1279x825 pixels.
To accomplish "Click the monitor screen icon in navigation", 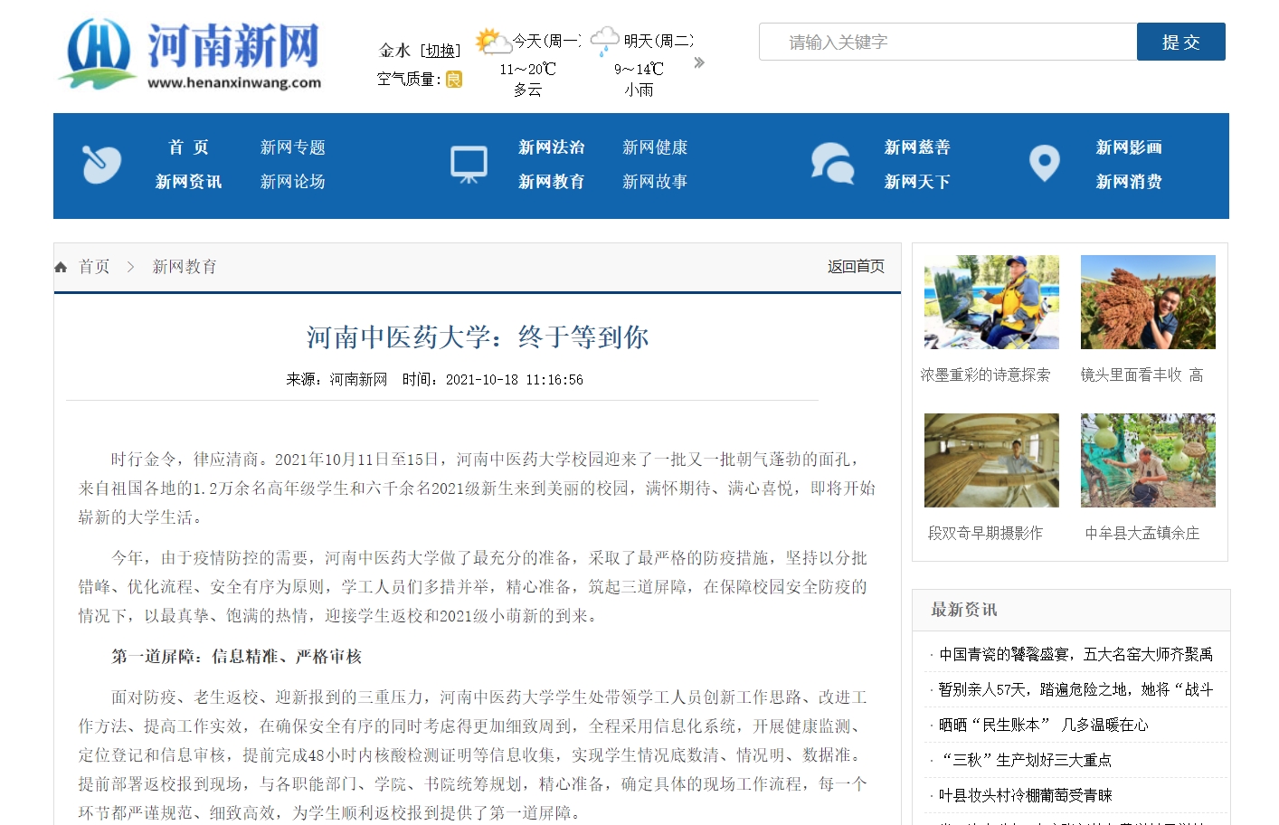I will [469, 165].
